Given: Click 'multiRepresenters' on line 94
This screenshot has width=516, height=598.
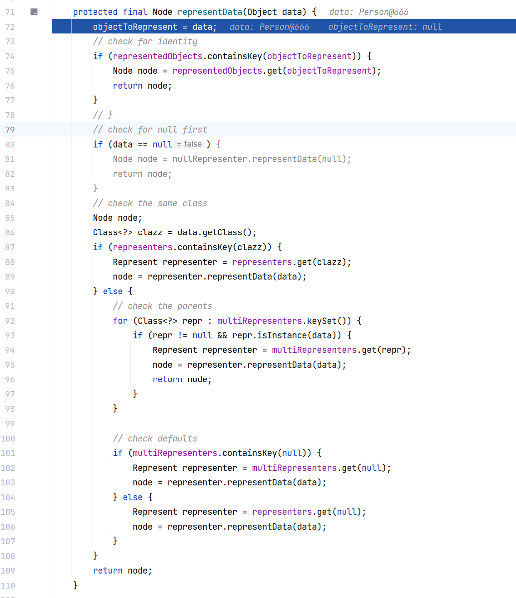Looking at the screenshot, I should pos(314,351).
